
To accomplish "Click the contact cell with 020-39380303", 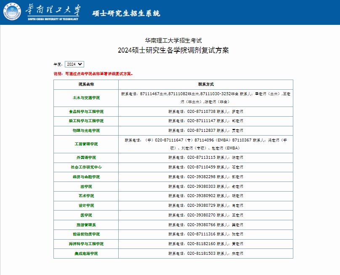I will [206, 187].
